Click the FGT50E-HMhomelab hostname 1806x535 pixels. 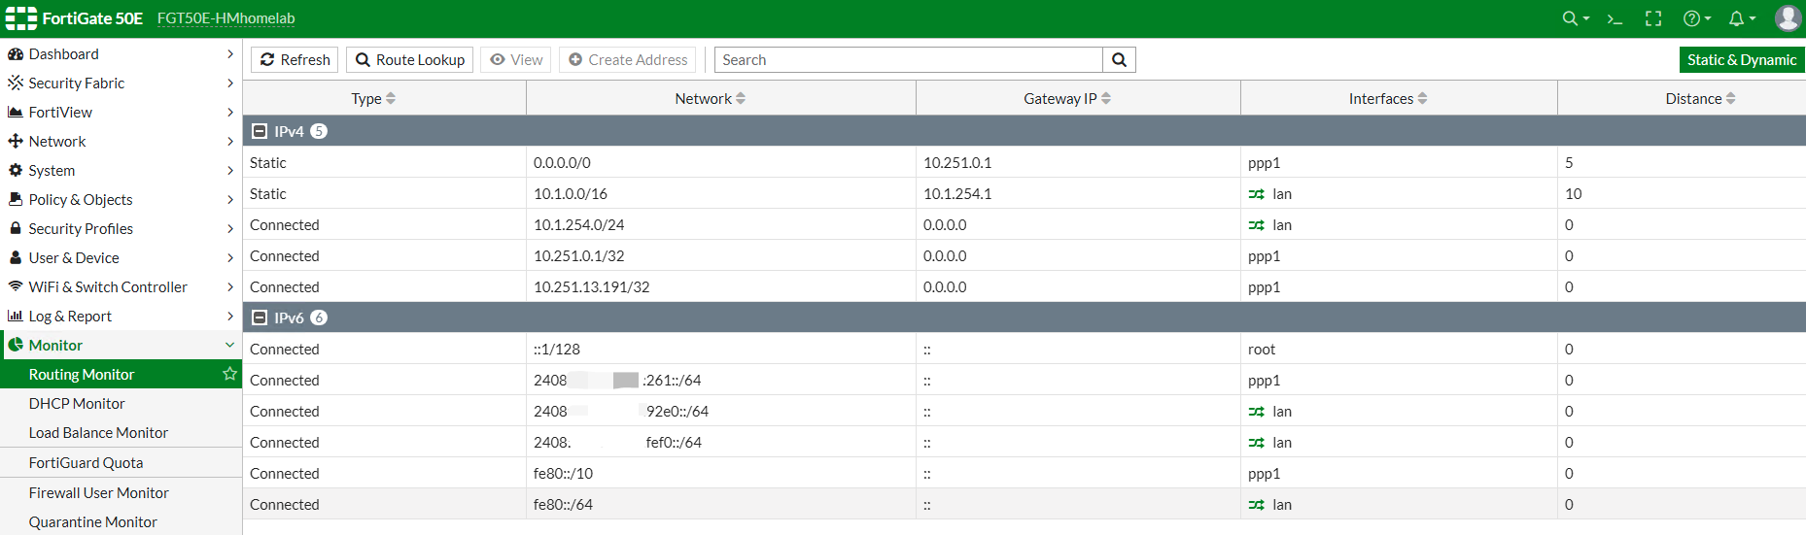[226, 18]
